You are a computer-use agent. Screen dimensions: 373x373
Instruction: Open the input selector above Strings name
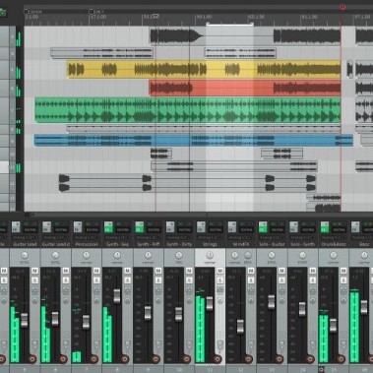(210, 237)
